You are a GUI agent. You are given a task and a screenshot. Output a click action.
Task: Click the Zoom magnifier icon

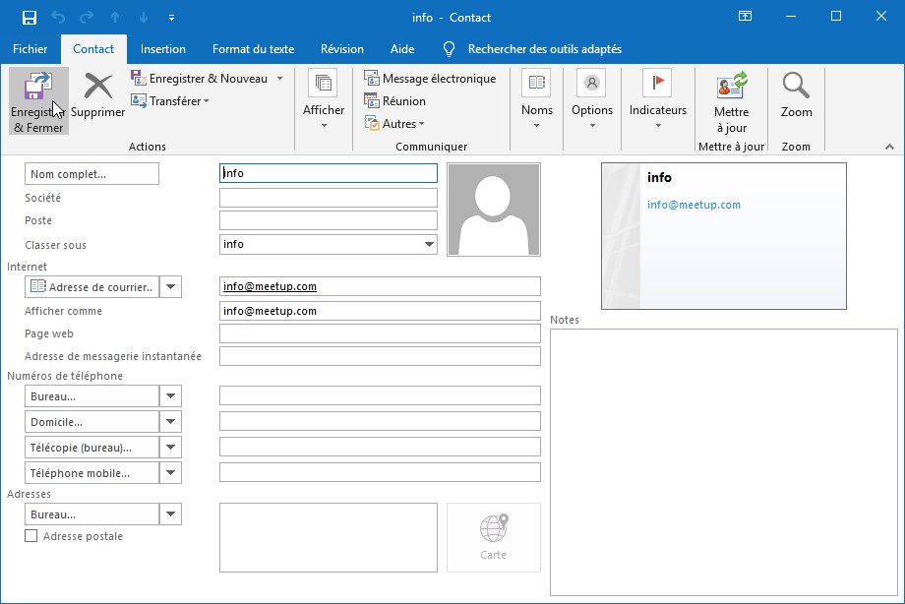(796, 87)
